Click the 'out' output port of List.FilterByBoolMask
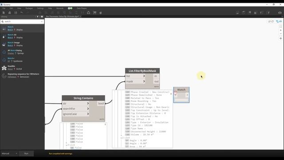Viewport: 284px width, 160px height. 156,81
